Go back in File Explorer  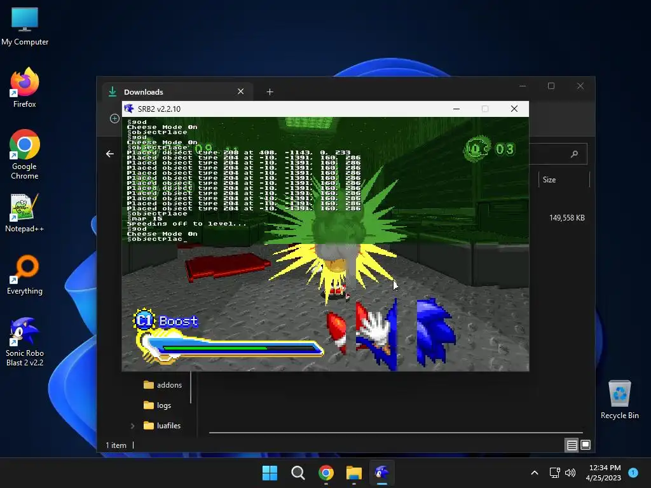tap(109, 154)
